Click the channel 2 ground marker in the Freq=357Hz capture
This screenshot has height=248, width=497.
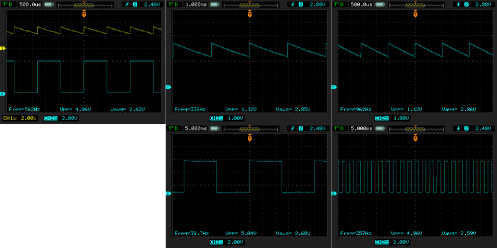pos(334,193)
